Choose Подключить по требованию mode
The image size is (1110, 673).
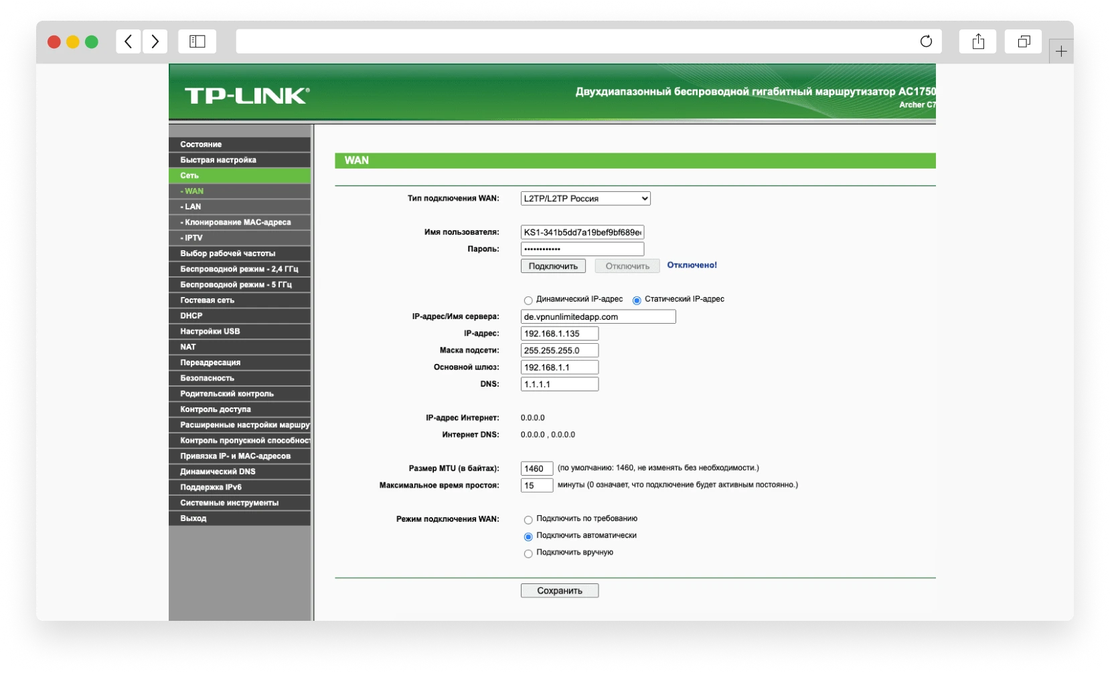click(528, 520)
